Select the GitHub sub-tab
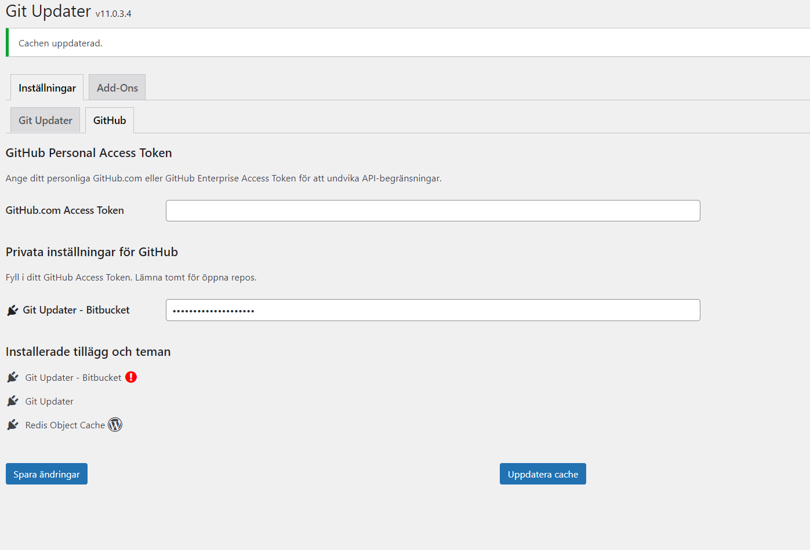This screenshot has width=810, height=550. tap(109, 120)
